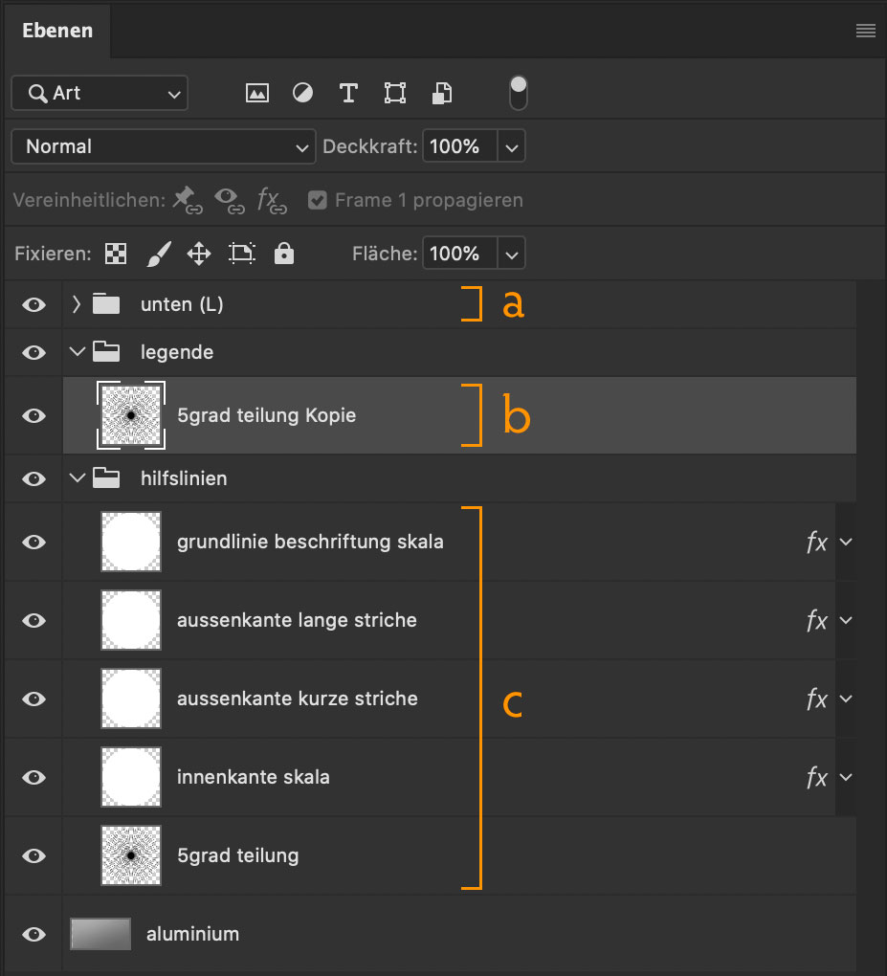
Task: Select the legende group name
Action: [177, 352]
